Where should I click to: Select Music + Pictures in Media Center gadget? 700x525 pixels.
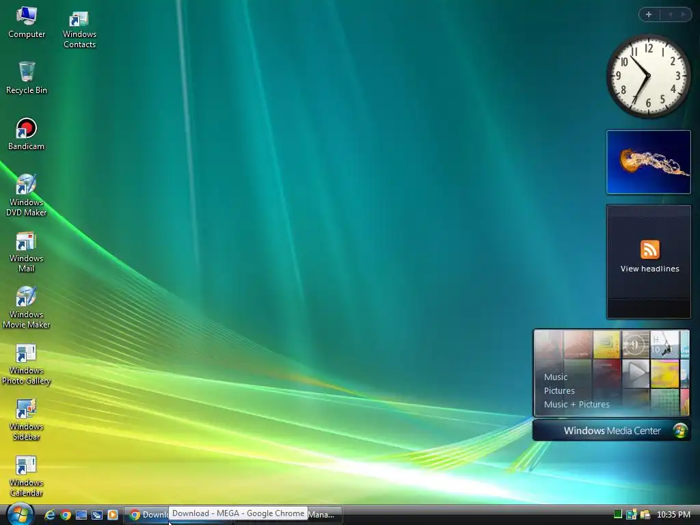tap(576, 405)
